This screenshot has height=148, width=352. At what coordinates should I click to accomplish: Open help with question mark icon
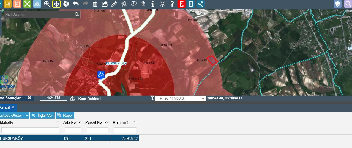172,4
